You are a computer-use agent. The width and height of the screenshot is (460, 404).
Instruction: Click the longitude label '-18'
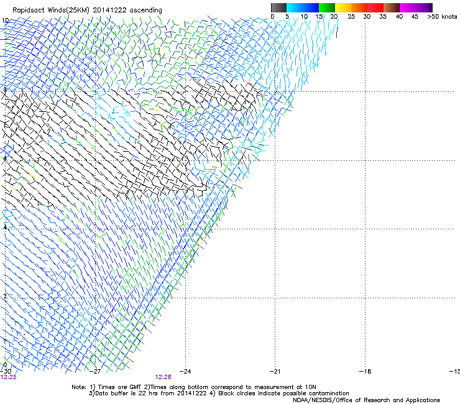(366, 372)
